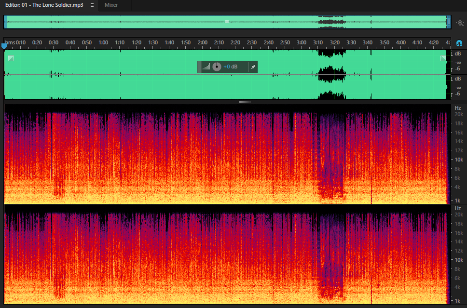The height and width of the screenshot is (308, 467).
Task: Click the 3:00 mark on the time ruler
Action: [x=302, y=42]
